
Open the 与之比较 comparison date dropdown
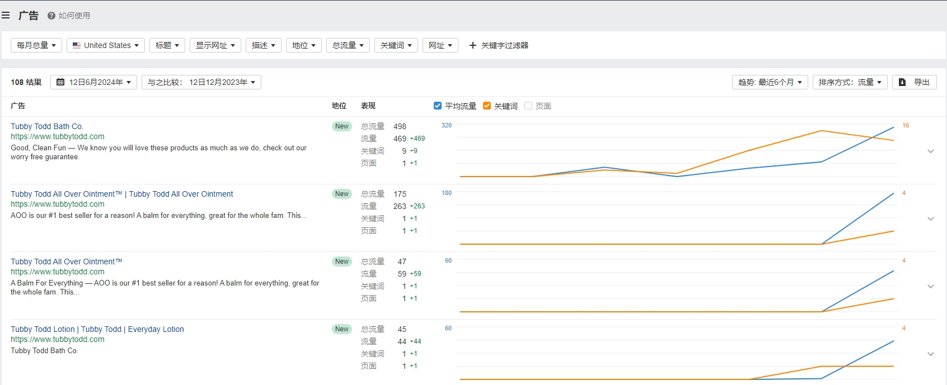click(201, 82)
